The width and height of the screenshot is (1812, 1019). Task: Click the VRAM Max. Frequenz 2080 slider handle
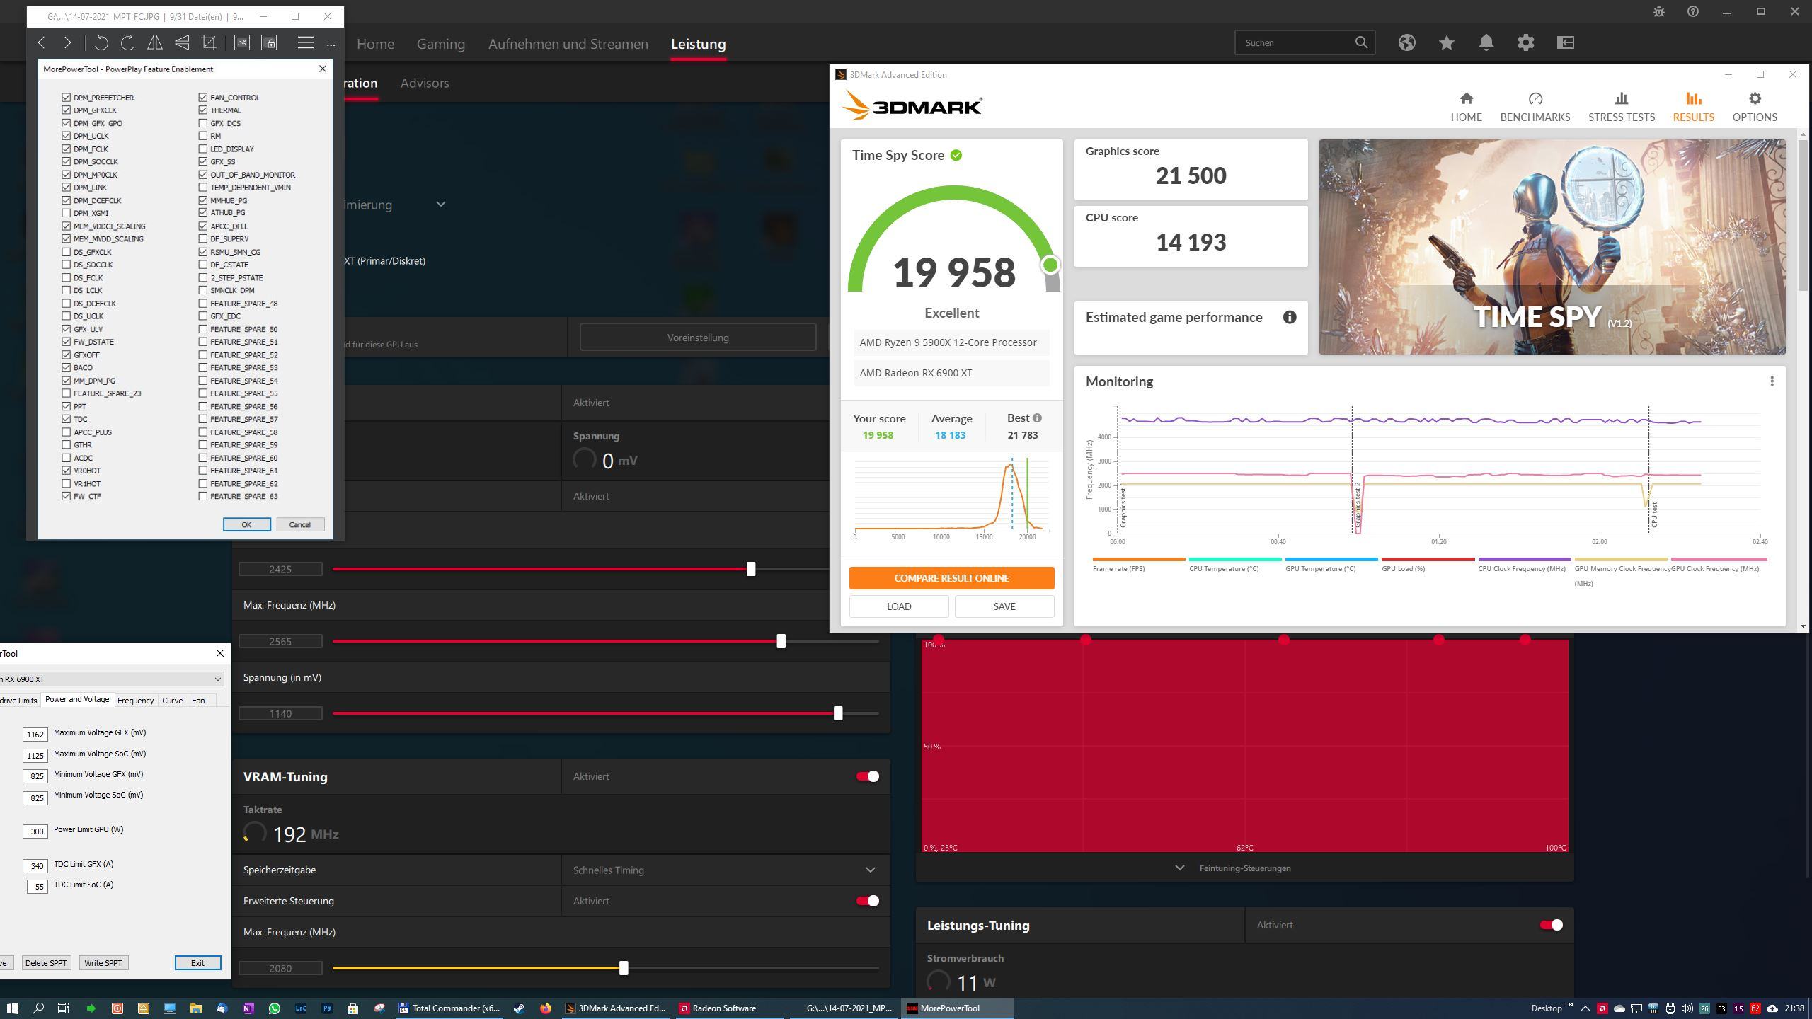click(x=624, y=968)
